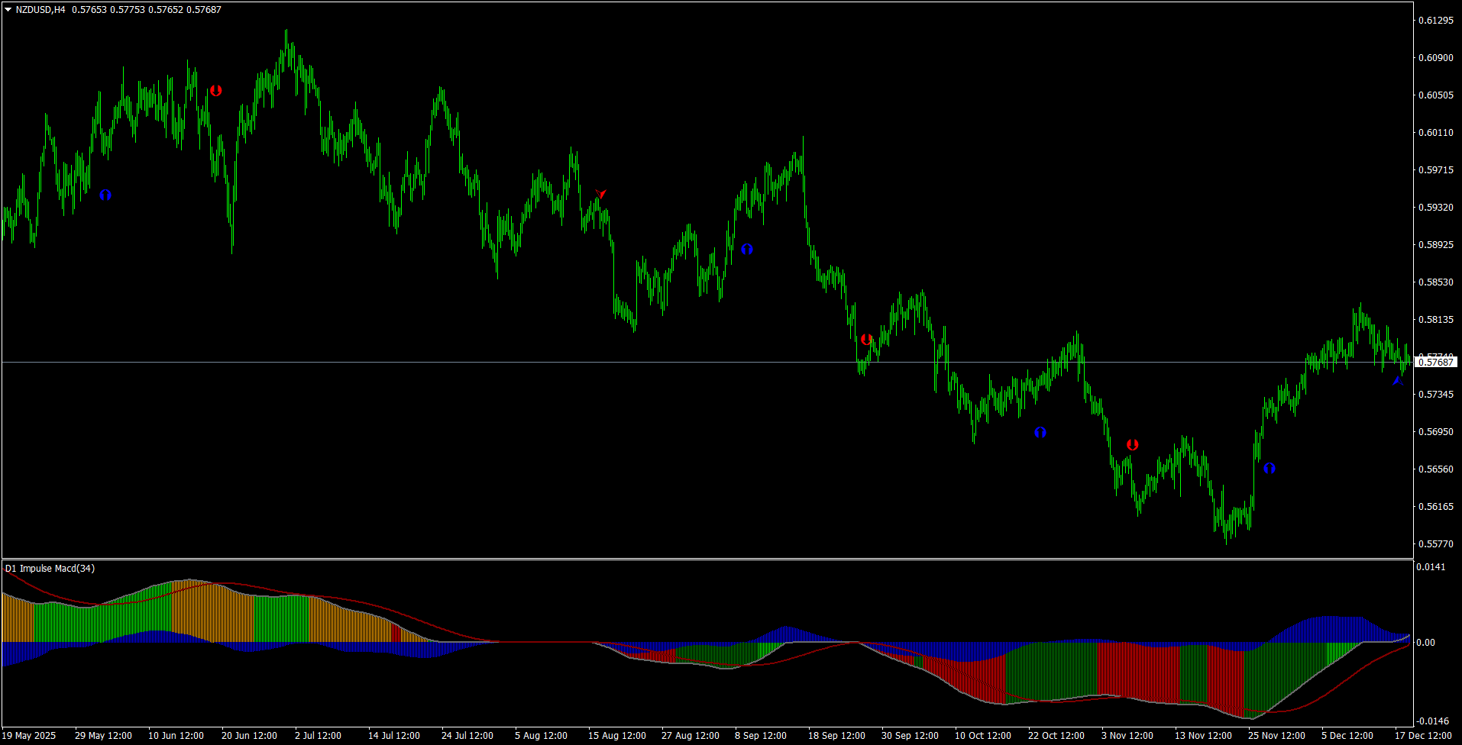Click the 19 May 2025 time axis label

coord(29,736)
